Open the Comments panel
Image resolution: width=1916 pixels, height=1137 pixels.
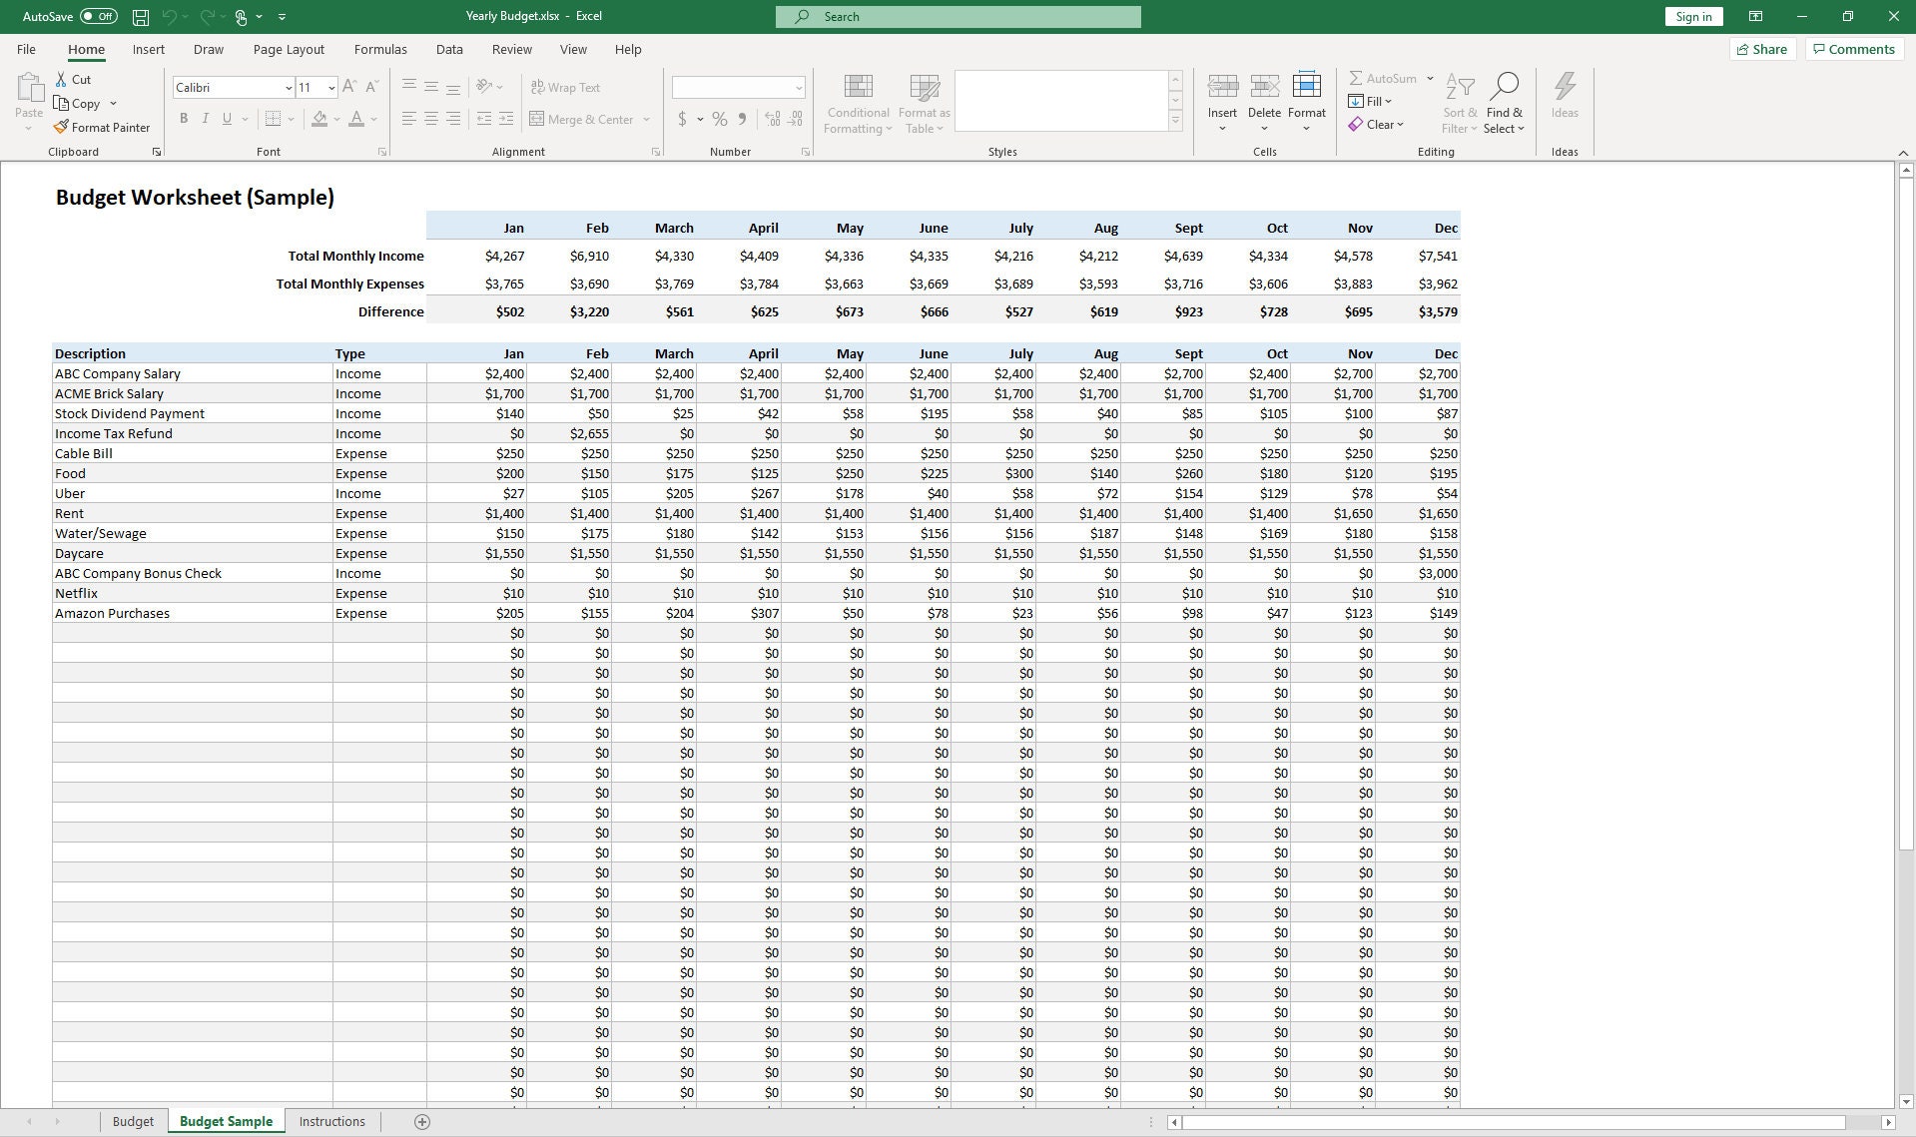coord(1853,48)
